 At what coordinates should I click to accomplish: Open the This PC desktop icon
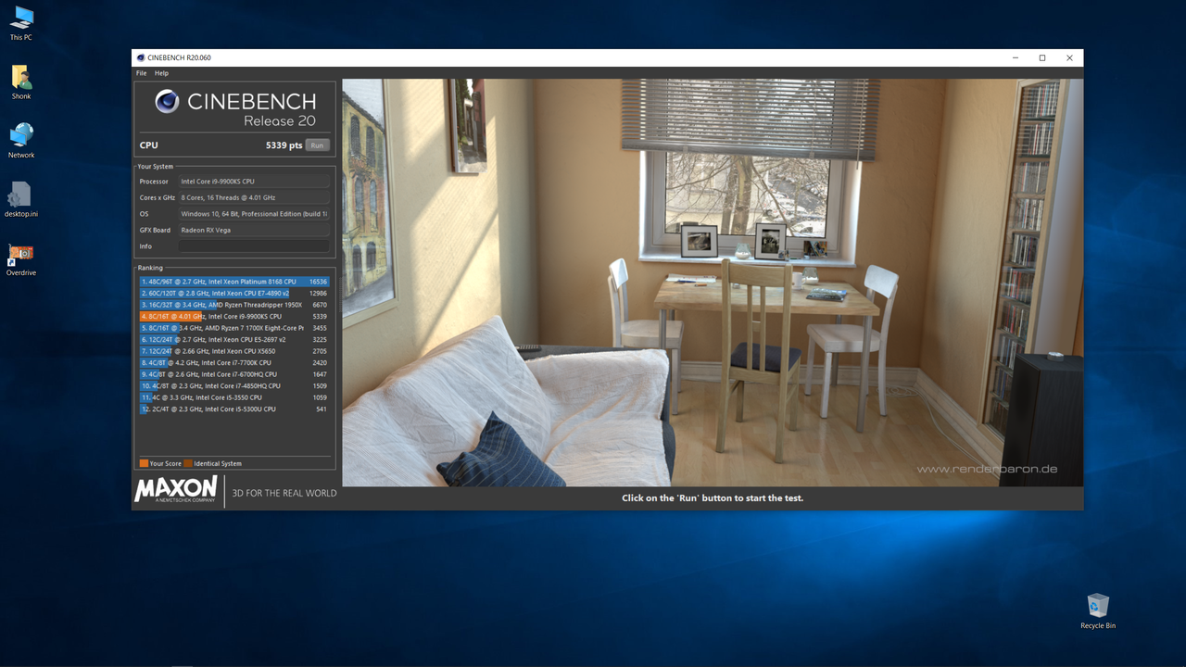coord(21,22)
